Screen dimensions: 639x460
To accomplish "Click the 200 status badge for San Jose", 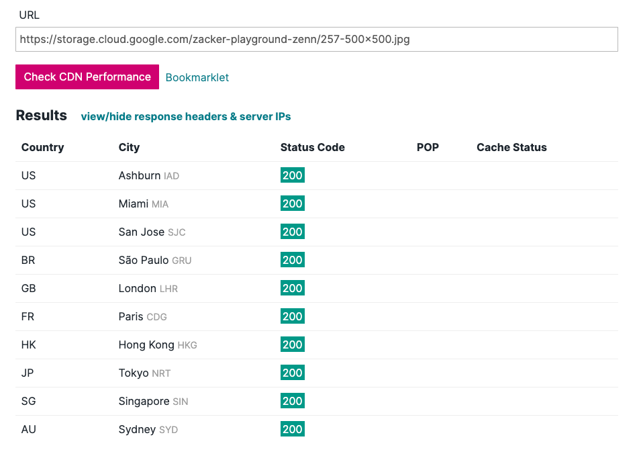I will [x=293, y=232].
